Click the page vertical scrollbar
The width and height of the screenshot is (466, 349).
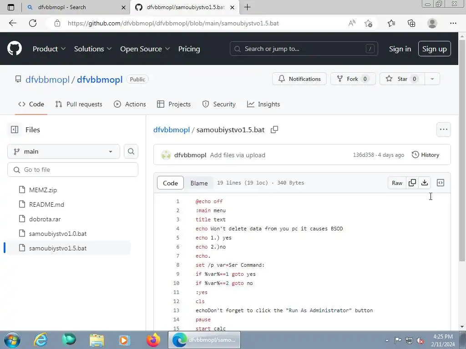pos(462,151)
